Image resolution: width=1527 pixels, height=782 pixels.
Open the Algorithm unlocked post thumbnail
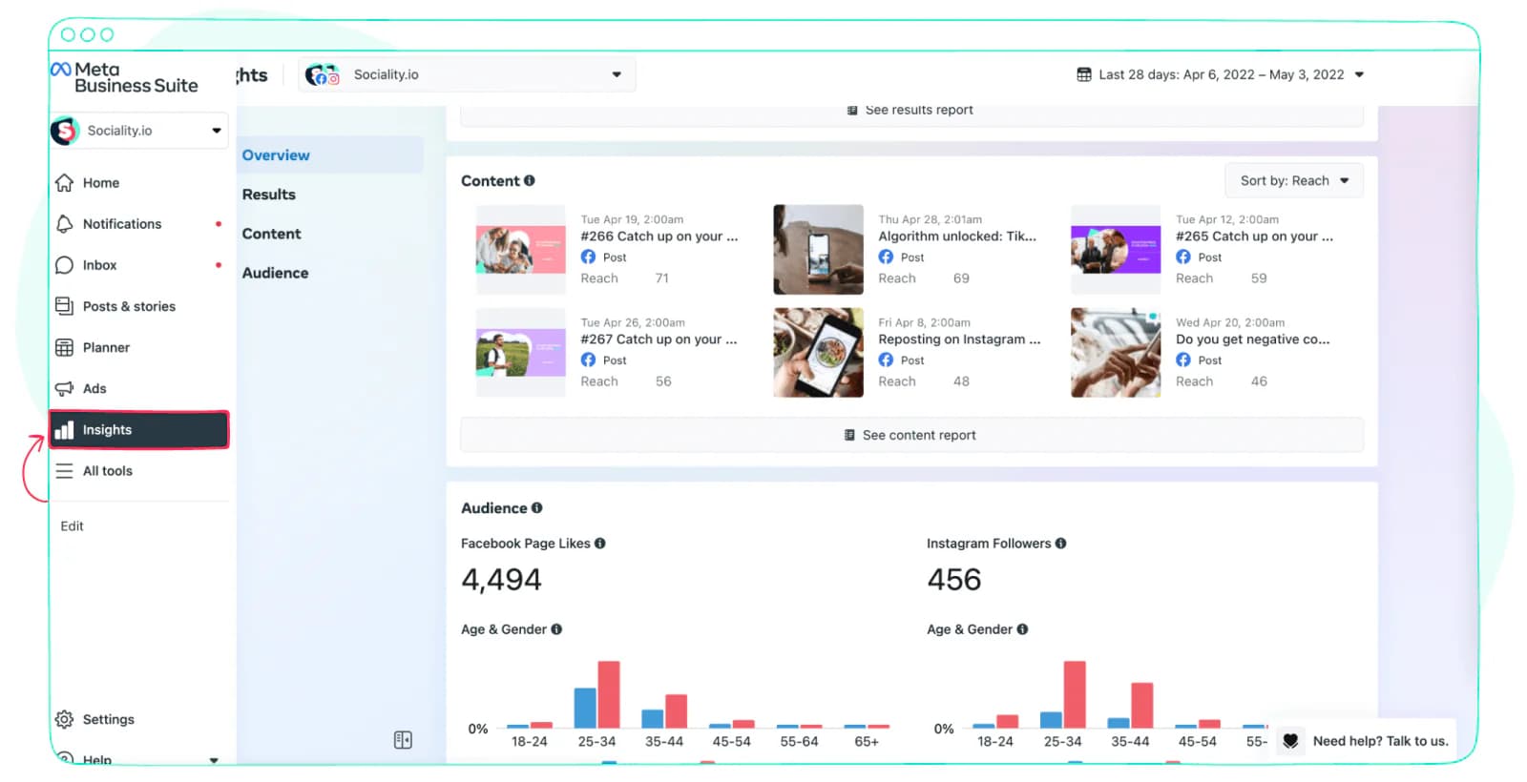818,250
